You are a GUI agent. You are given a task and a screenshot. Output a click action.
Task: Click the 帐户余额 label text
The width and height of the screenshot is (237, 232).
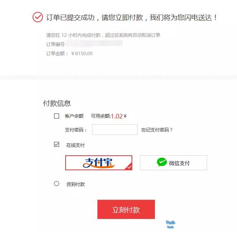pyautogui.click(x=74, y=116)
